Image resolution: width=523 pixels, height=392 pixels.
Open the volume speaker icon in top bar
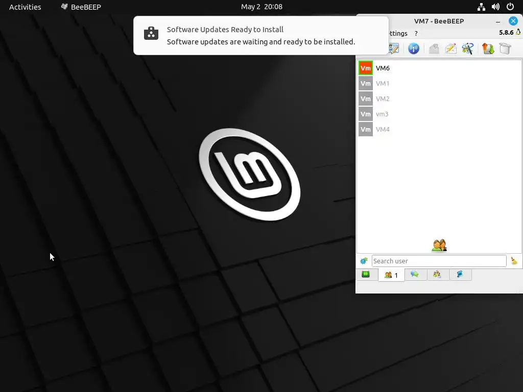click(x=495, y=7)
